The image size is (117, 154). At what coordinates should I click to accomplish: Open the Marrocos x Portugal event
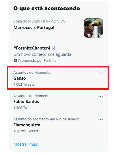coord(34,28)
